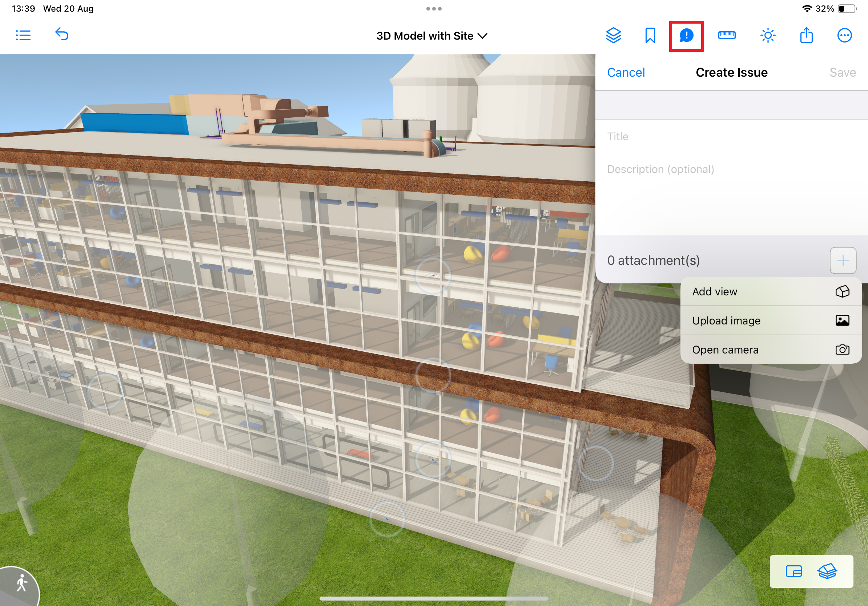Cancel the Create Issue form
This screenshot has width=868, height=606.
coord(626,73)
